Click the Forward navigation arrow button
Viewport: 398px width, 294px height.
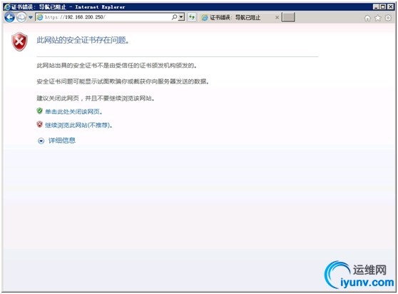click(21, 18)
